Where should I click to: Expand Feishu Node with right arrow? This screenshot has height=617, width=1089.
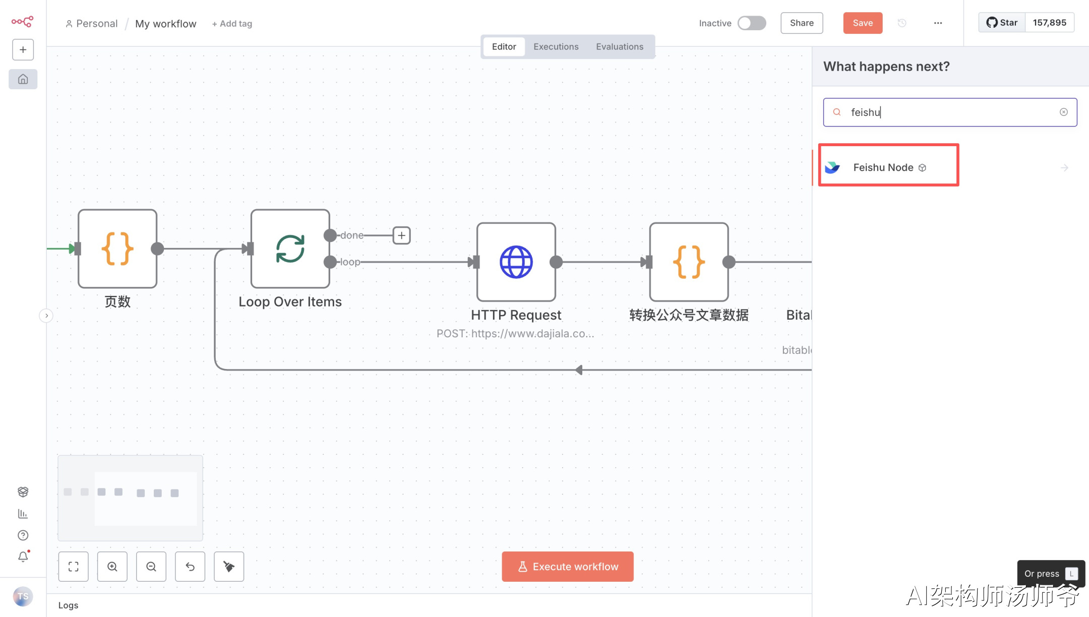point(1064,168)
